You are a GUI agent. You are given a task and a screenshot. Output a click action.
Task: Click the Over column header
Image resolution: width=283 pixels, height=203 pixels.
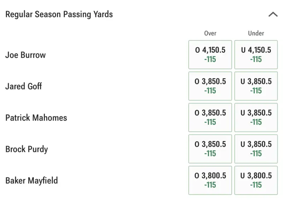210,33
